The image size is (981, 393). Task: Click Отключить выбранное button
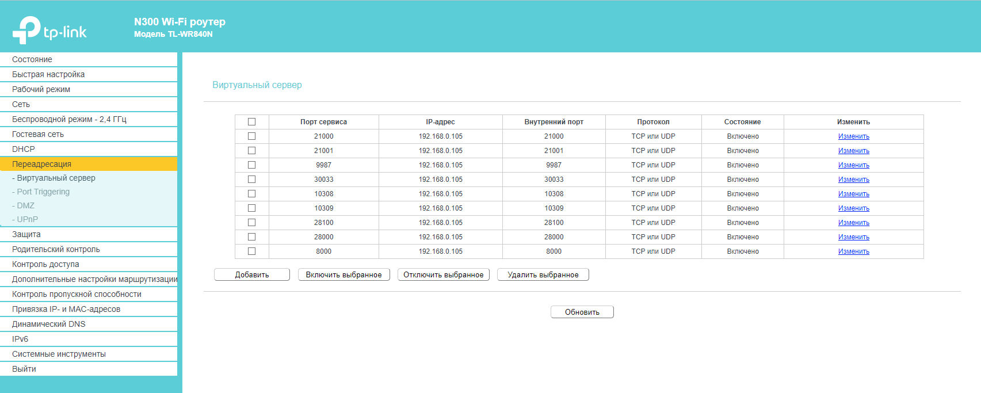(x=444, y=274)
